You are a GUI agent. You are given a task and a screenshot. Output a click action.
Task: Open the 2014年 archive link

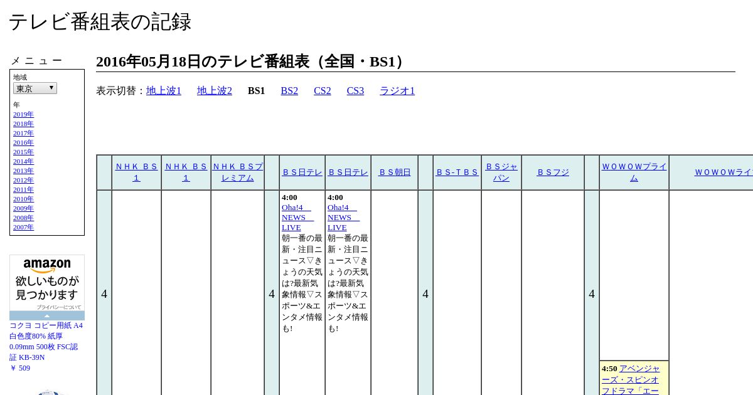pos(23,162)
